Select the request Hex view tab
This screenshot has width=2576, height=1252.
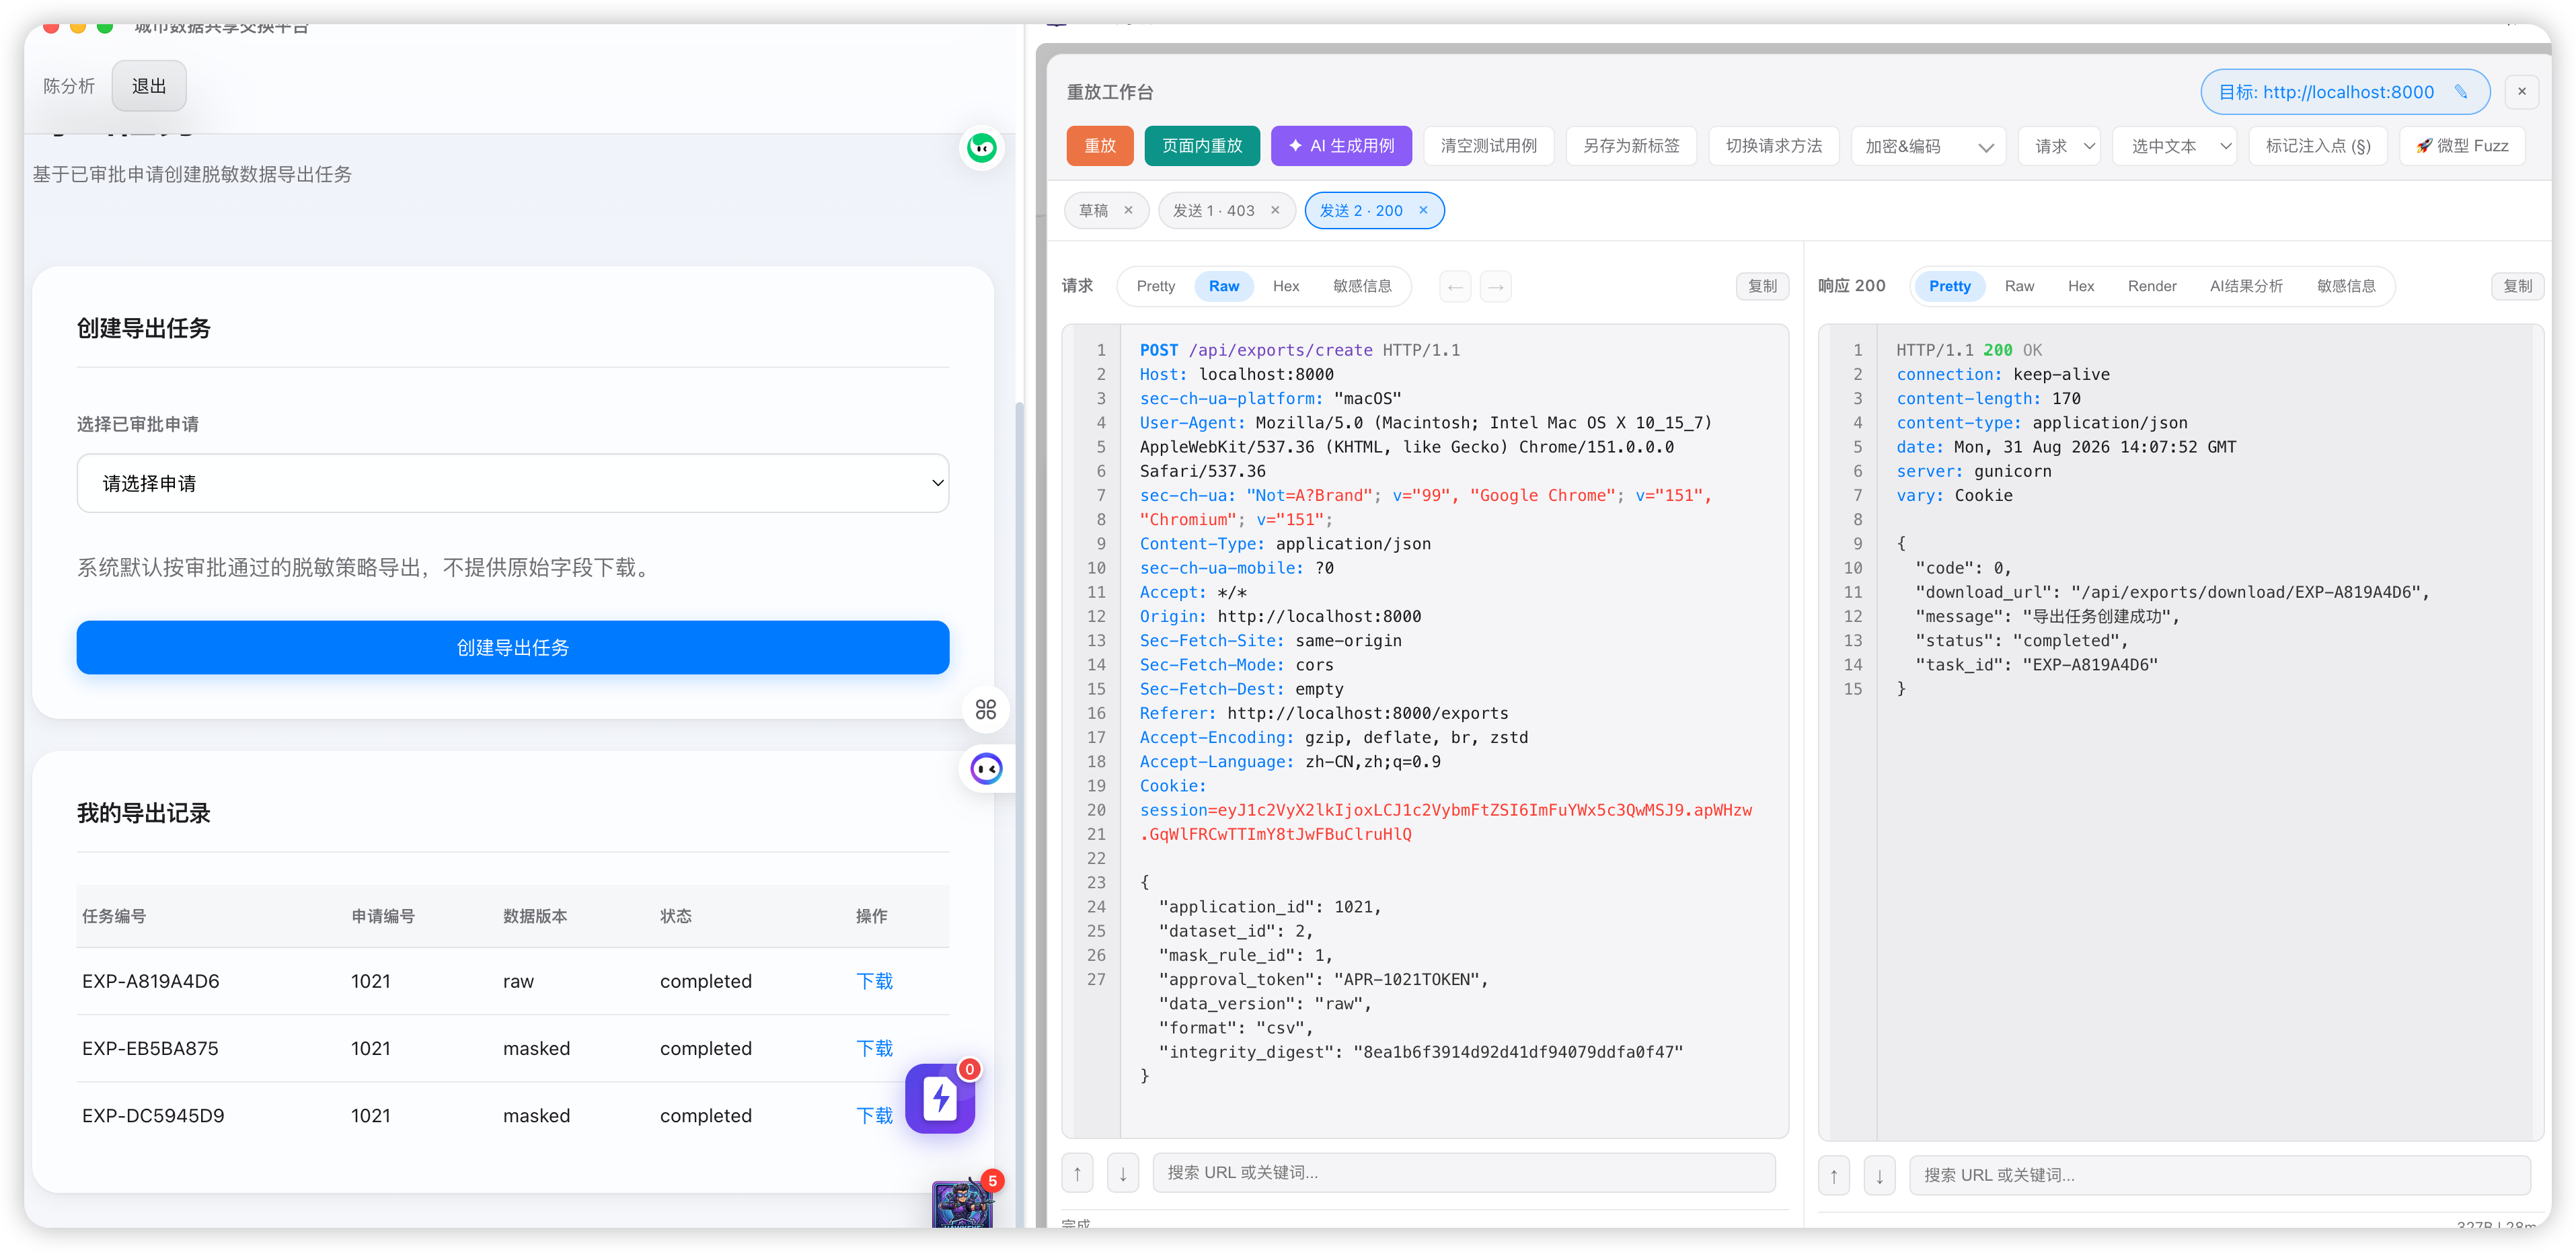pos(1286,286)
